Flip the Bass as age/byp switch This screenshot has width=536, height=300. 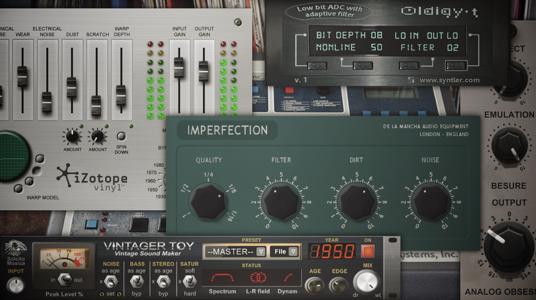point(137,282)
